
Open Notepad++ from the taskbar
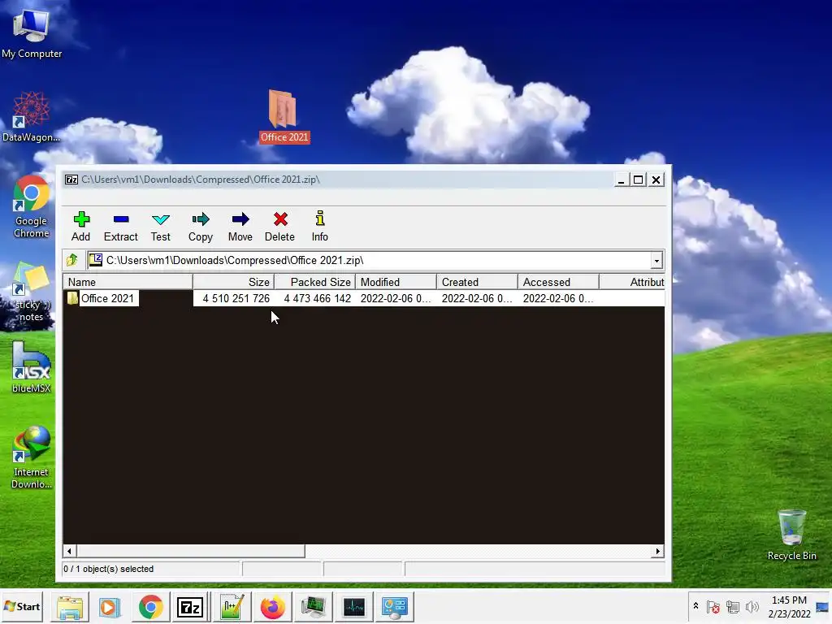click(232, 607)
